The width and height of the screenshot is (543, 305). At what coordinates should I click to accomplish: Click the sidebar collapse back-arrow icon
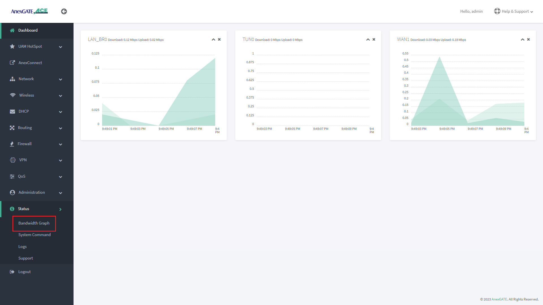pyautogui.click(x=64, y=11)
